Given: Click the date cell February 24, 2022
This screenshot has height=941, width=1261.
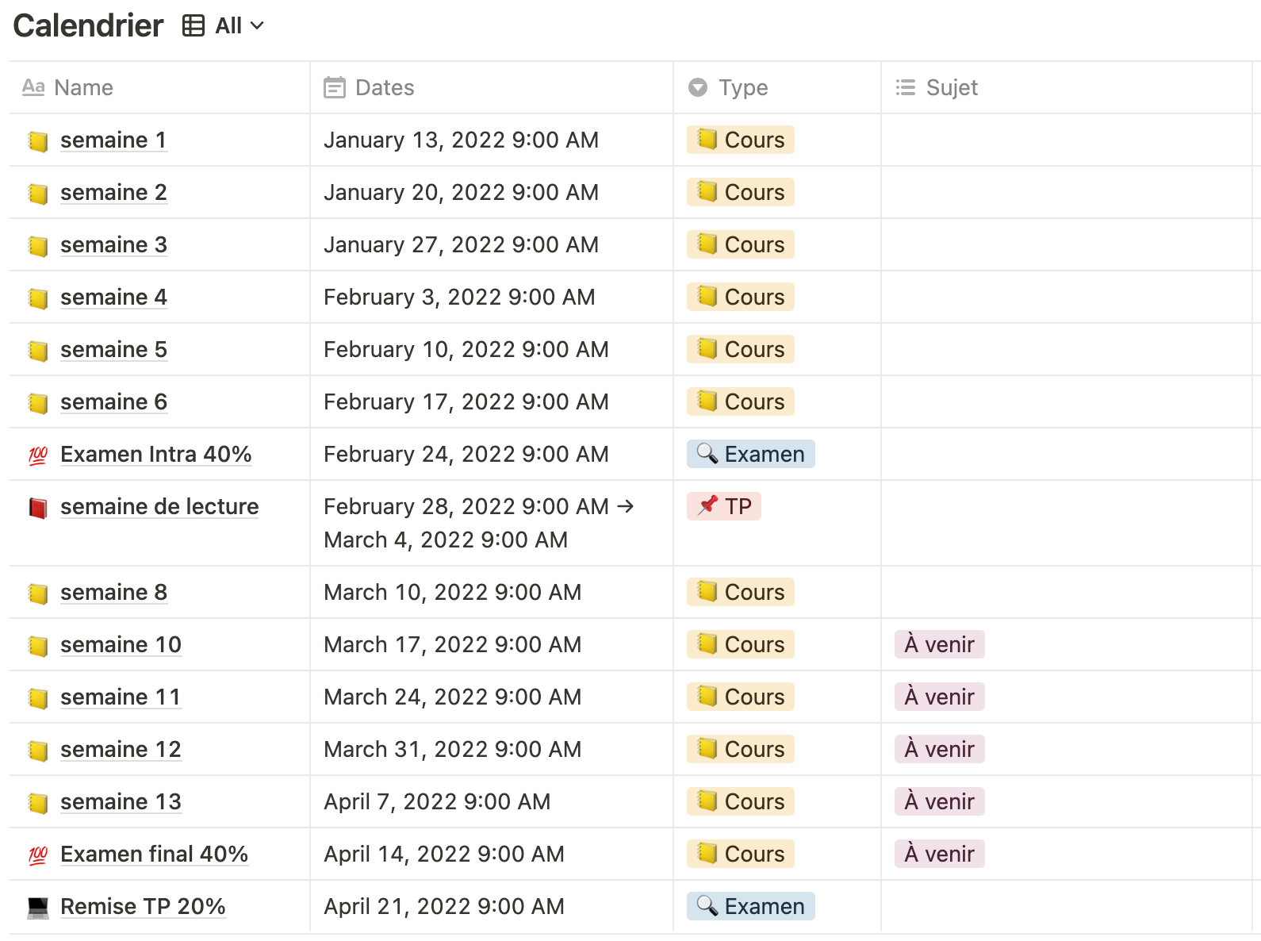Looking at the screenshot, I should [466, 454].
